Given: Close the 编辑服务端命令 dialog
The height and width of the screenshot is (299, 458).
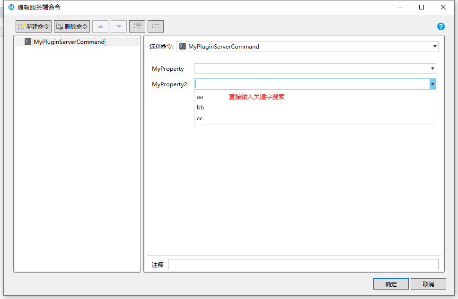Looking at the screenshot, I should pyautogui.click(x=443, y=7).
